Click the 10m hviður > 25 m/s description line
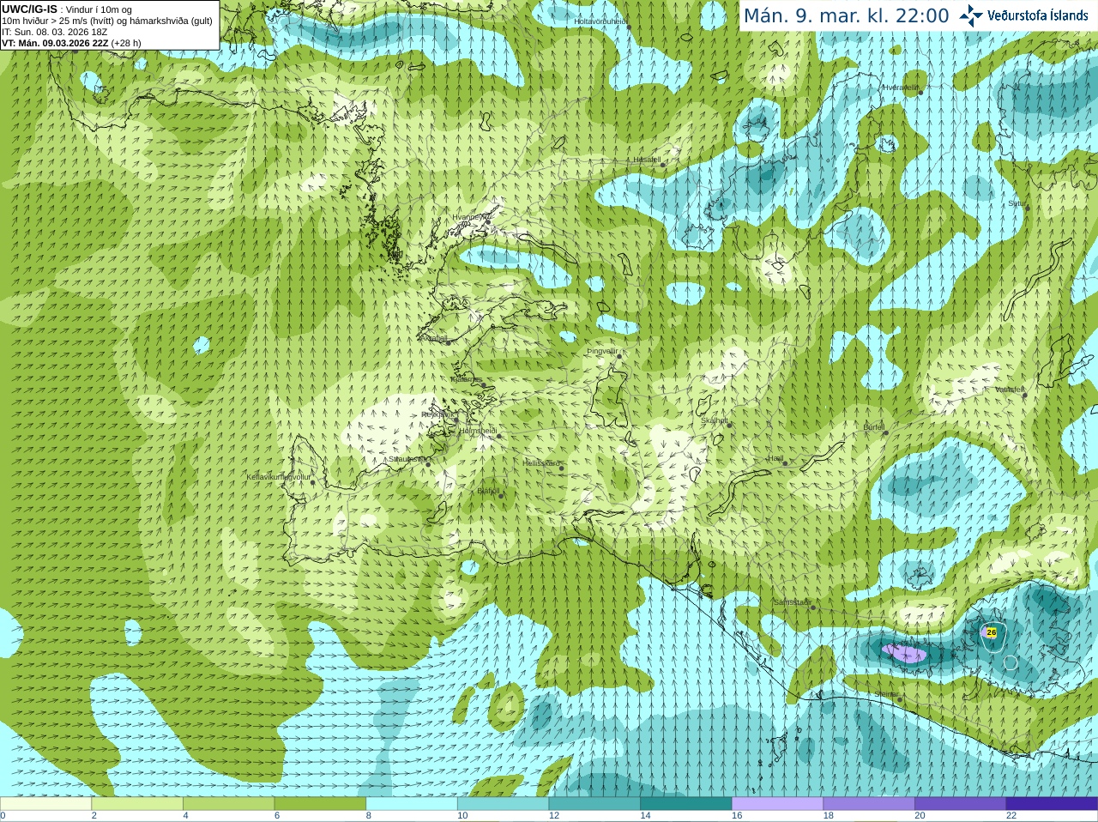Viewport: 1098px width, 822px height. tap(107, 21)
